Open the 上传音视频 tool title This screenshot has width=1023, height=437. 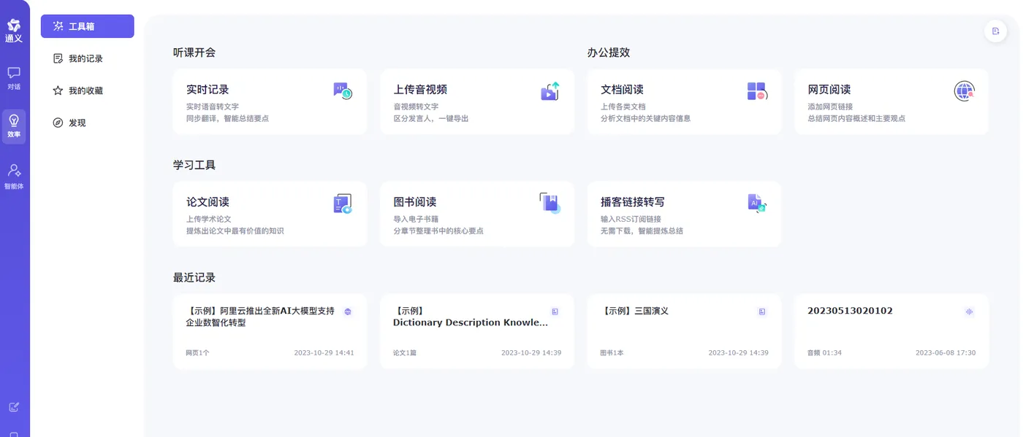(x=420, y=90)
